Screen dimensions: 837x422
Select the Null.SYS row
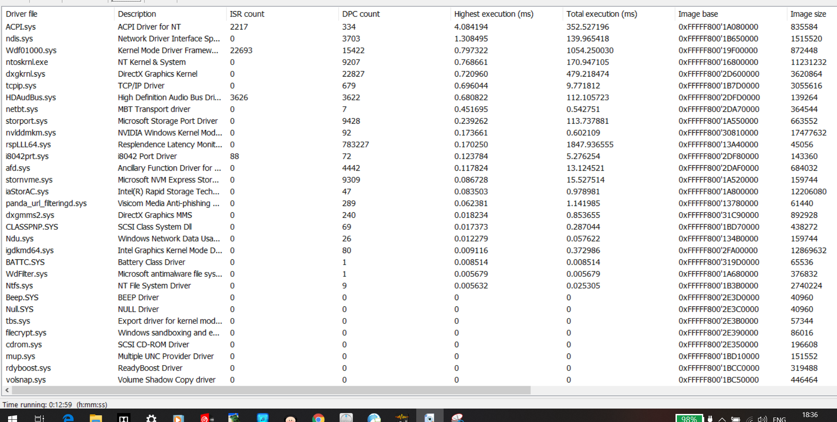click(x=419, y=309)
